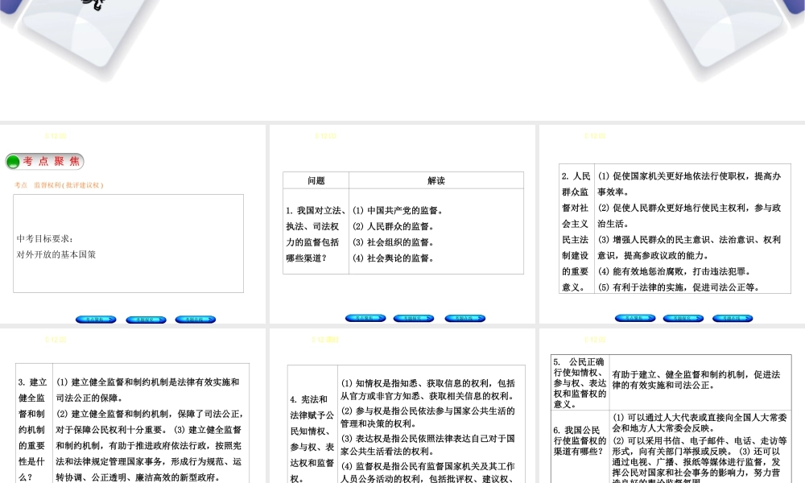
Task: Open the slide thumbnail about 人民群众监督的重要意义
Action: (672, 225)
